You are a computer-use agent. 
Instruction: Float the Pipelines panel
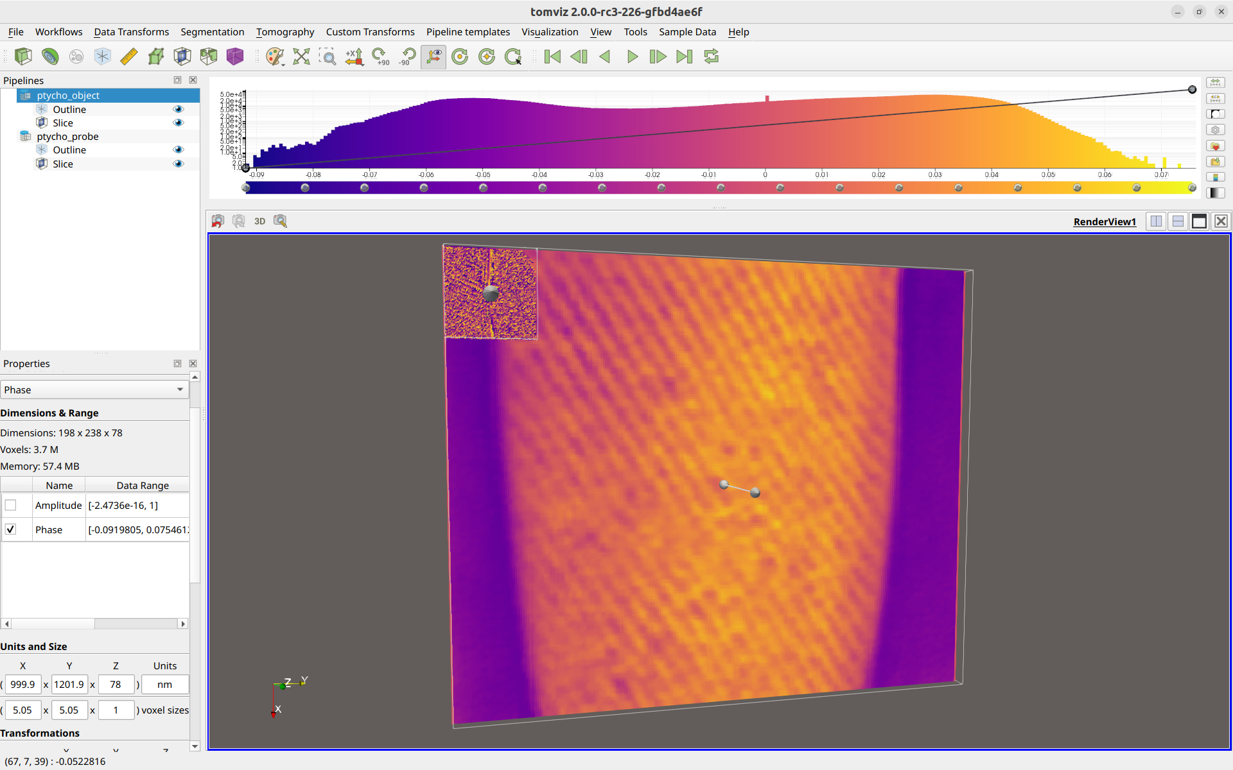pos(177,80)
